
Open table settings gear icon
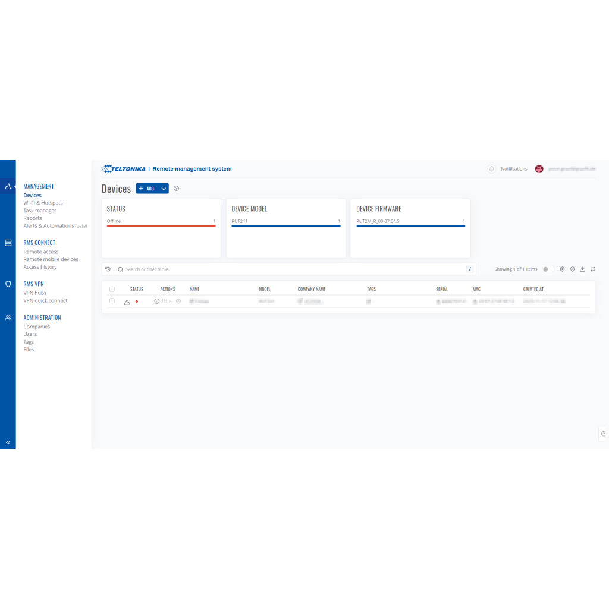[562, 269]
